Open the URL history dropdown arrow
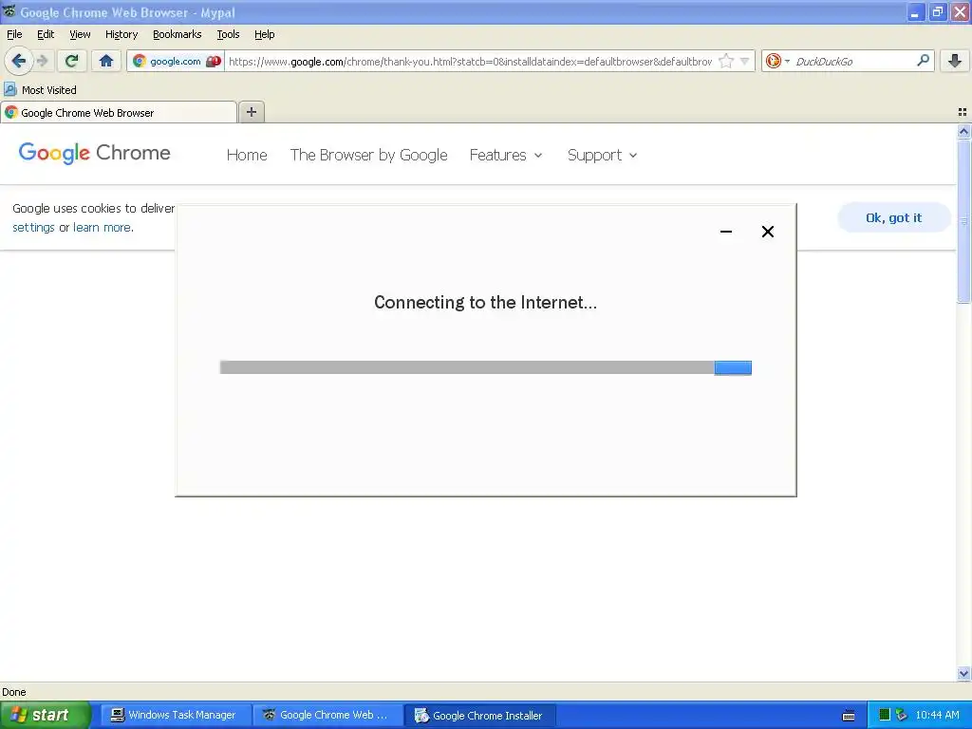972x729 pixels. (x=744, y=61)
